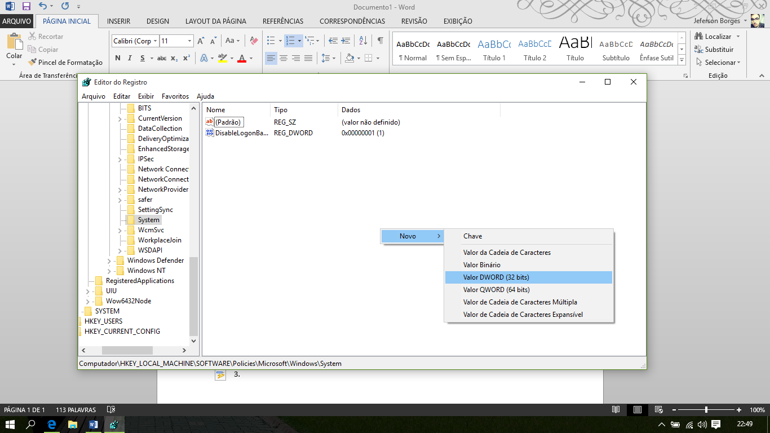Viewport: 770px width, 433px height.
Task: Click the Edge browser taskbar icon
Action: [x=52, y=424]
